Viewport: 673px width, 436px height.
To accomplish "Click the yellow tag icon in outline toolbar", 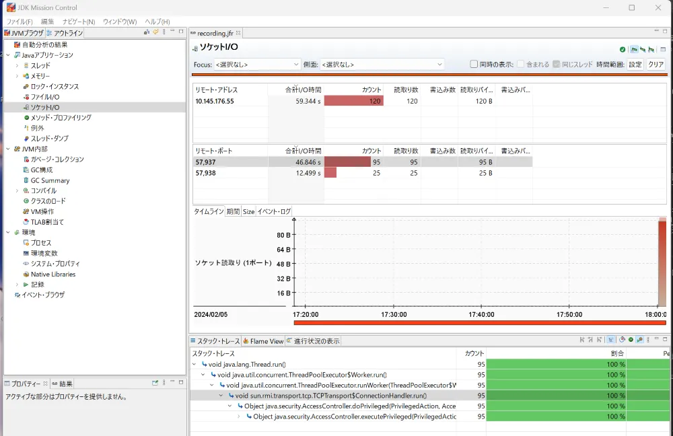I will click(156, 32).
